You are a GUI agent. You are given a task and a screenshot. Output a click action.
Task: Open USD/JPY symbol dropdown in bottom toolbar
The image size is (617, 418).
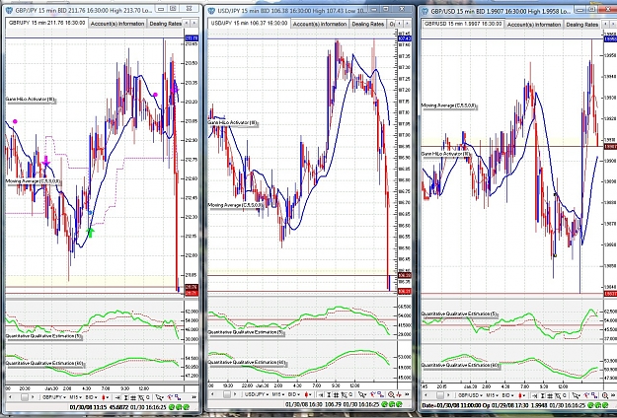257,394
